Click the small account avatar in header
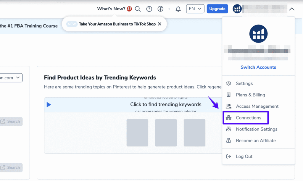Viewport: 303px width, 181px height. click(237, 9)
